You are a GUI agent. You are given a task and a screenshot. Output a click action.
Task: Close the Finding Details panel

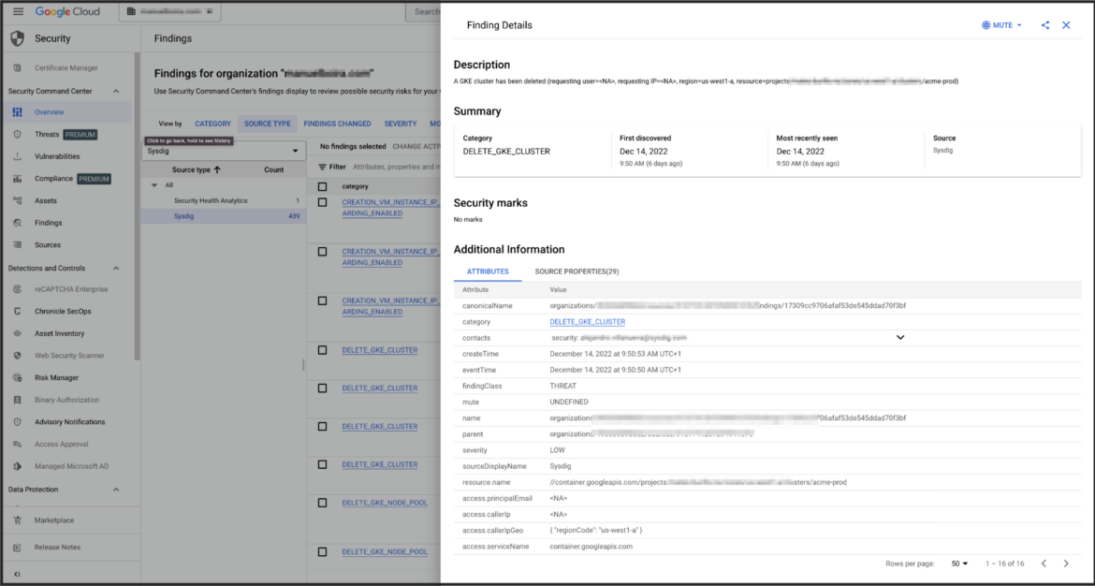[x=1066, y=25]
